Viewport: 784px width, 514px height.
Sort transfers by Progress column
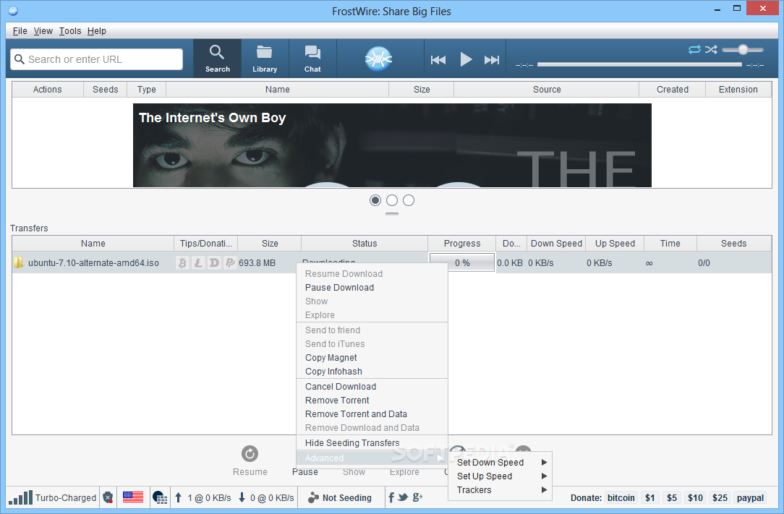pyautogui.click(x=461, y=244)
